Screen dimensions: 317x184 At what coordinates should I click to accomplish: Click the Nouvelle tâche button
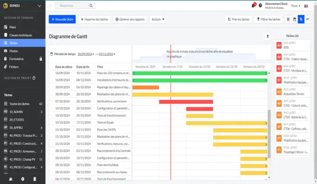click(62, 19)
